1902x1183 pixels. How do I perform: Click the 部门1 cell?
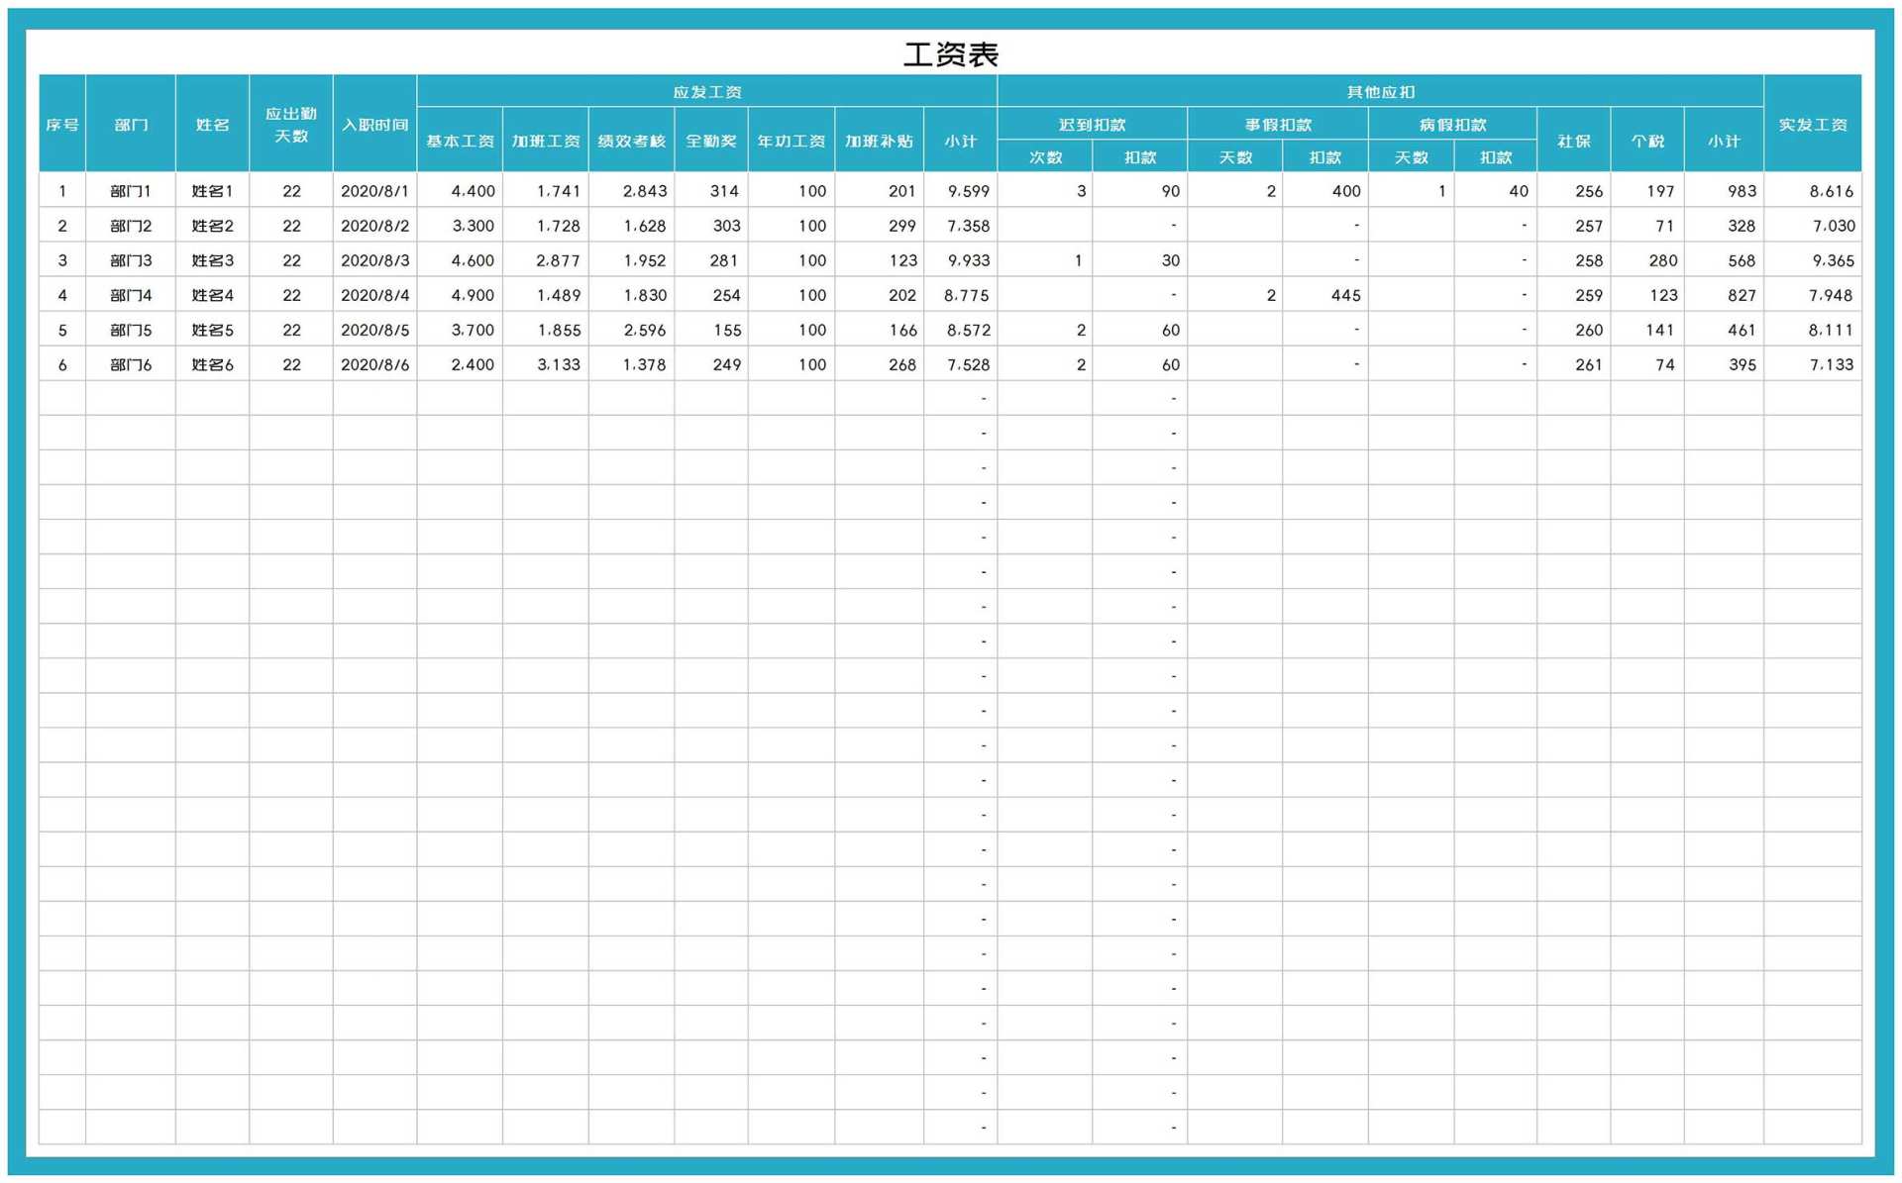pos(131,190)
